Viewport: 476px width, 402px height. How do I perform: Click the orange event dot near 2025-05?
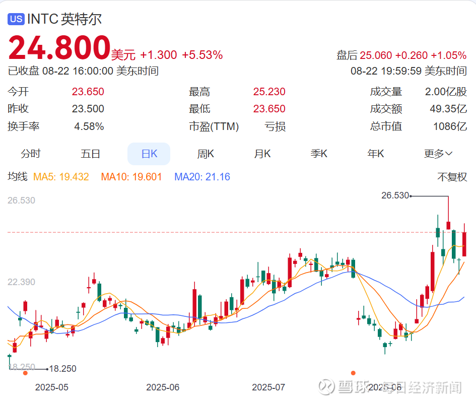25,373
